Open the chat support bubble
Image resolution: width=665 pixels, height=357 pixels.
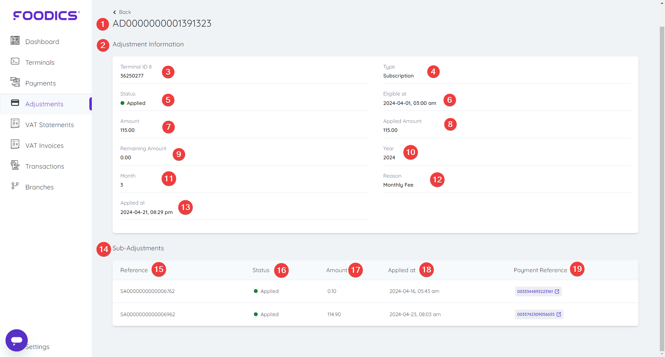(x=16, y=340)
